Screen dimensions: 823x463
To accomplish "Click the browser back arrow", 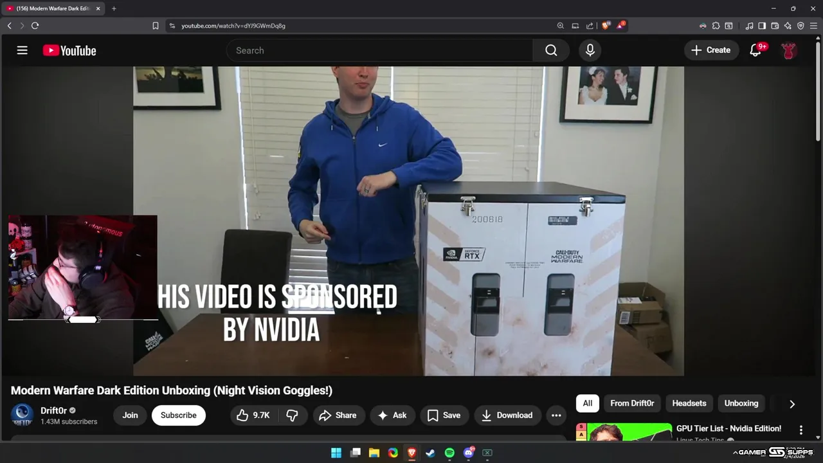I will click(9, 26).
